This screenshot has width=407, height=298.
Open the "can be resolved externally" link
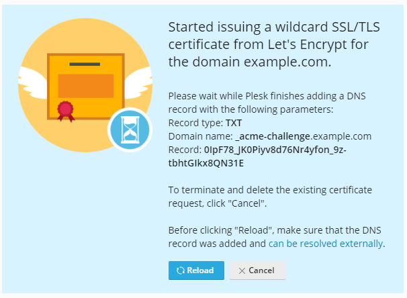[x=326, y=244]
